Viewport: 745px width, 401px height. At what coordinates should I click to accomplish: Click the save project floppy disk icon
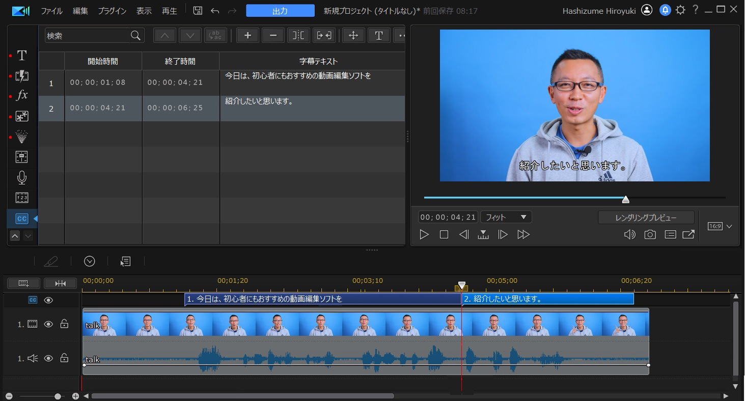pyautogui.click(x=198, y=11)
